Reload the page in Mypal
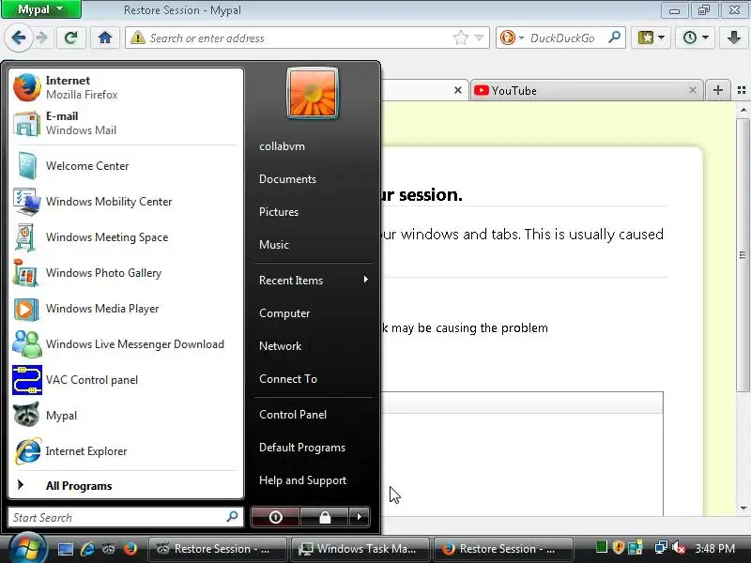This screenshot has width=751, height=563. (x=71, y=38)
